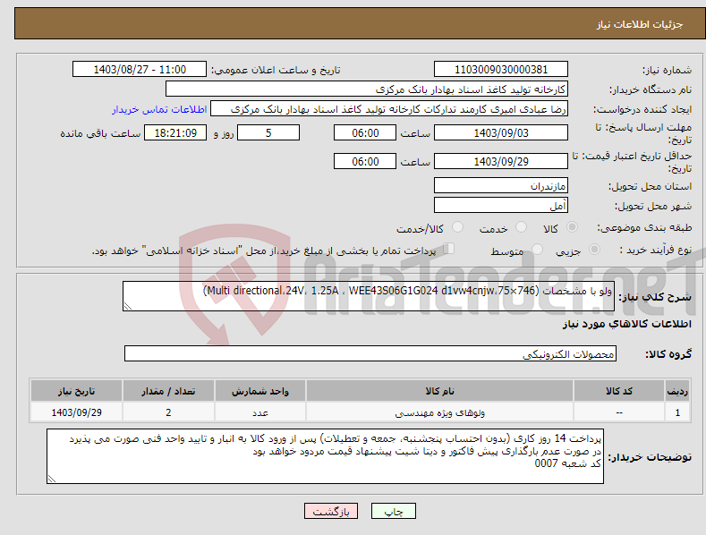Click the response deadline time 06:00 field
Image resolution: width=706 pixels, height=535 pixels.
pyautogui.click(x=365, y=132)
